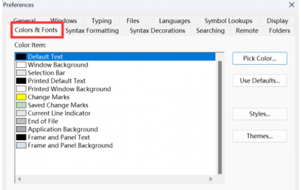The image size is (301, 190).
Task: Select the End of File color item
Action: 43,121
